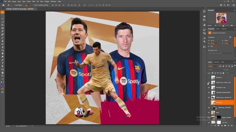The height and width of the screenshot is (132, 236).
Task: Close the Untitled-1 document tab
Action: pos(36,9)
